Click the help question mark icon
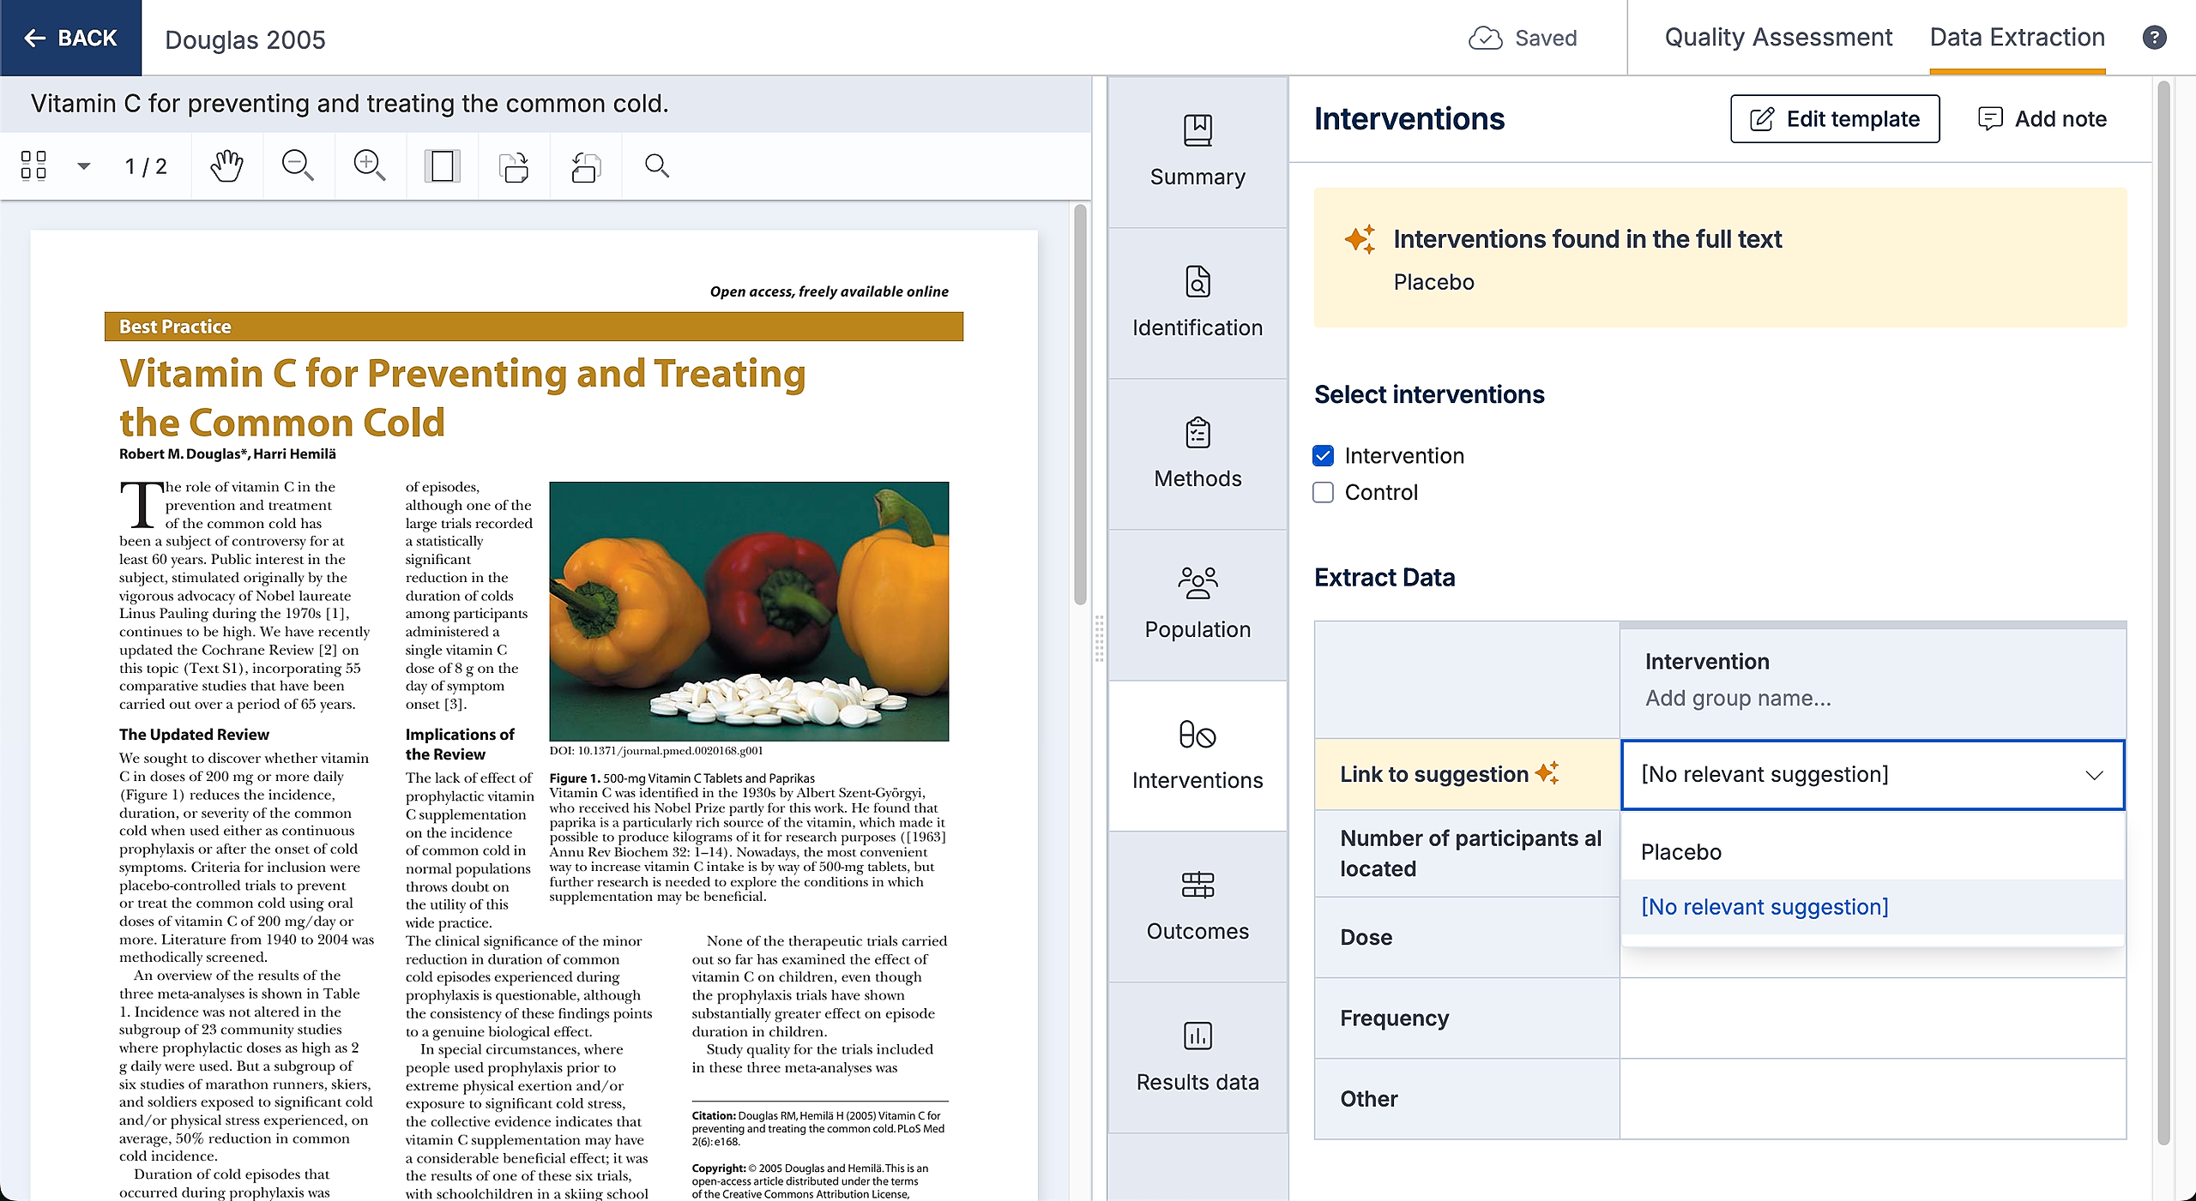2196x1201 pixels. (2154, 38)
